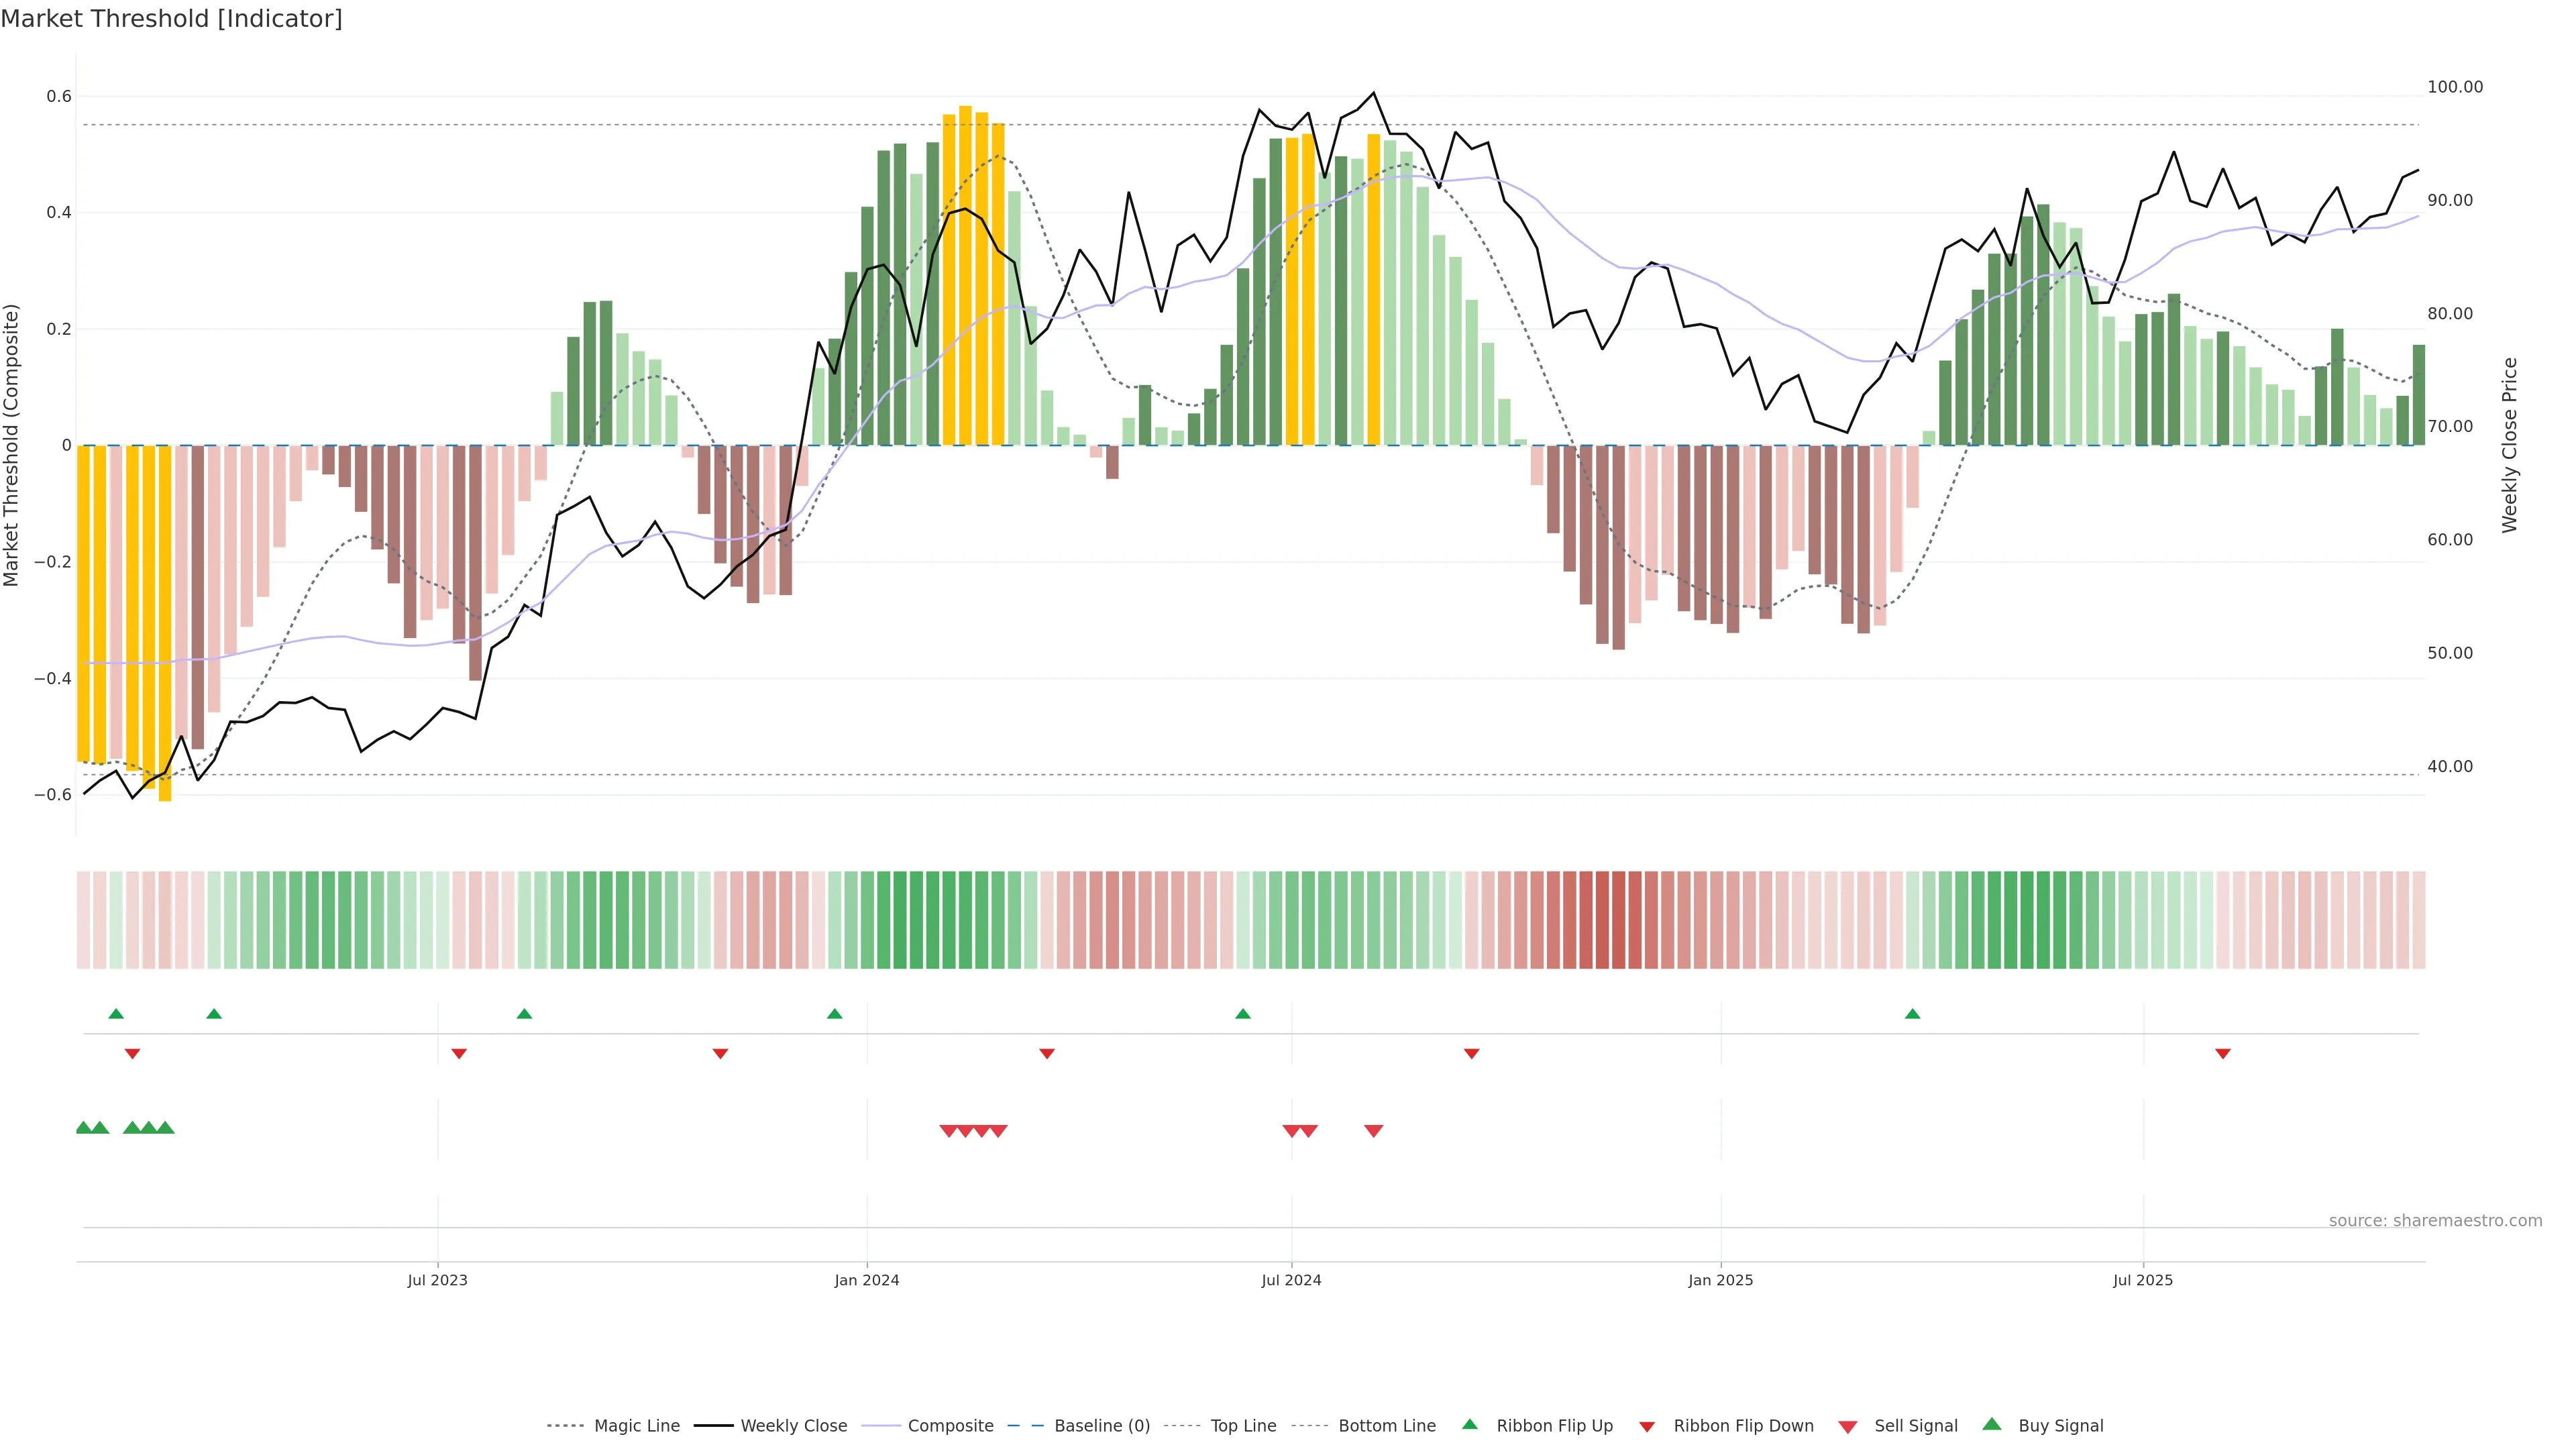Screen dimensions: 2576x1449
Task: Click the Sell Signal legend icon
Action: click(1848, 1427)
